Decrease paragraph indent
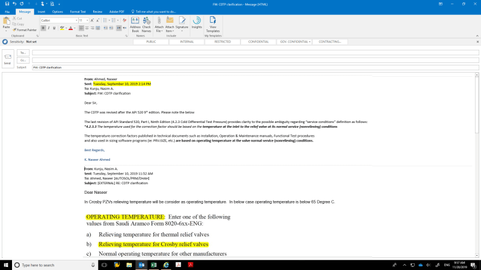Image resolution: width=481 pixels, height=270 pixels. click(106, 28)
